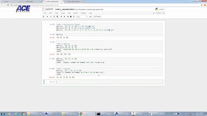
Task: Run cell using the toolbar run icon
Action: (68, 17)
